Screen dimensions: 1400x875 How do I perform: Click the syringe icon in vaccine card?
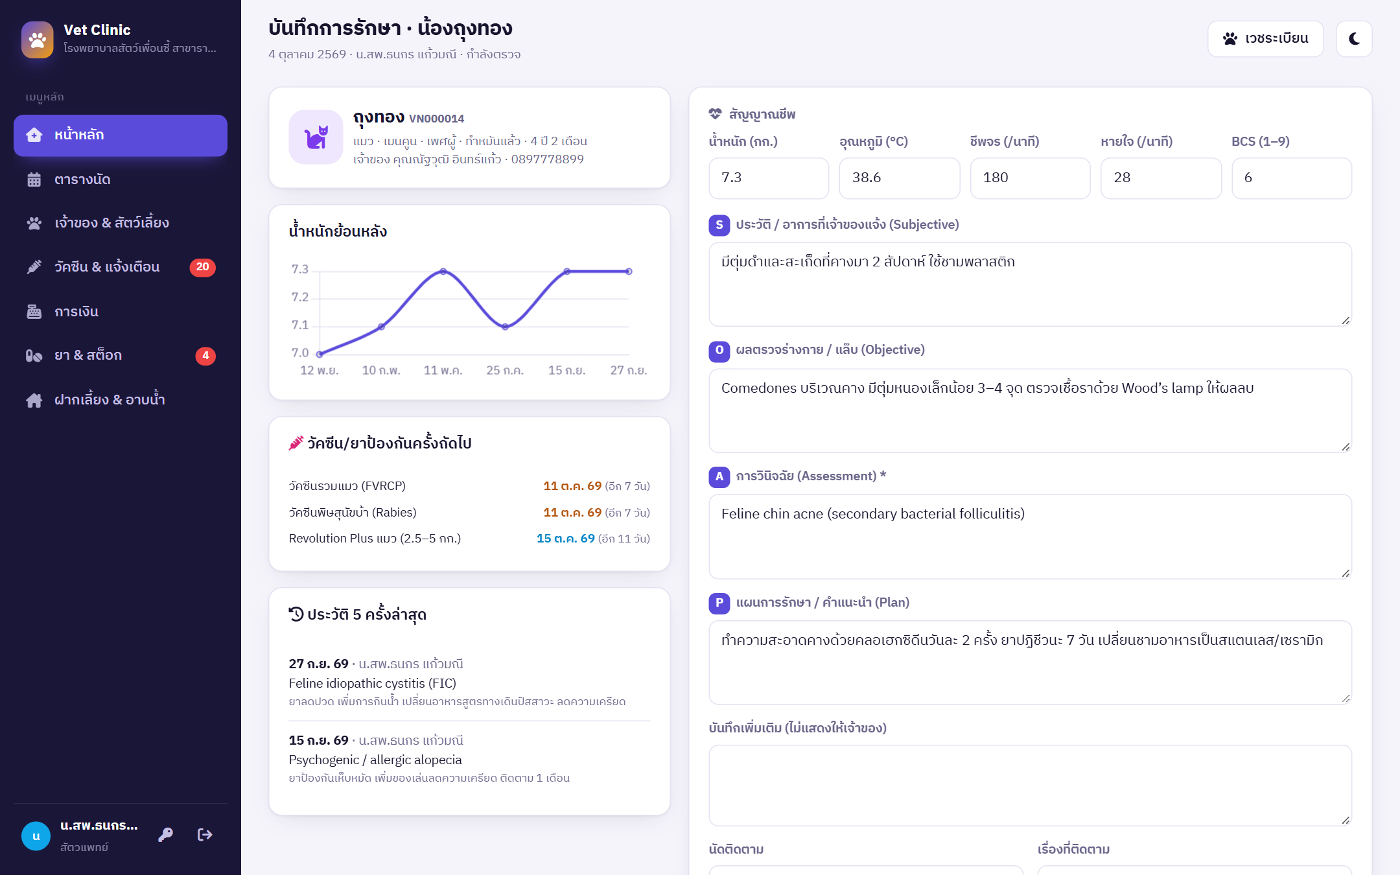(x=296, y=443)
